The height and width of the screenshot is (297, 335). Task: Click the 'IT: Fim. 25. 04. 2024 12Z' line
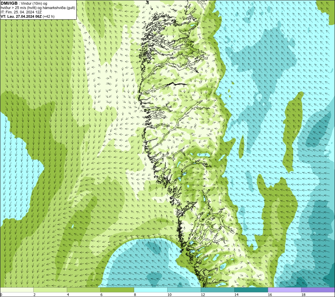[21, 12]
